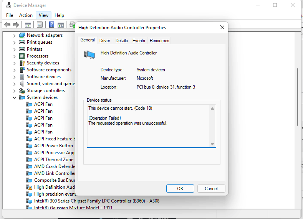The width and height of the screenshot is (303, 219).
Task: Expand the Storage controllers node
Action: pos(14,91)
